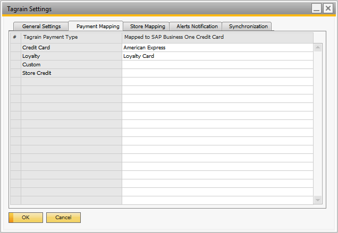338x233 pixels.
Task: Click the Payment Mapping tab
Action: (x=98, y=27)
